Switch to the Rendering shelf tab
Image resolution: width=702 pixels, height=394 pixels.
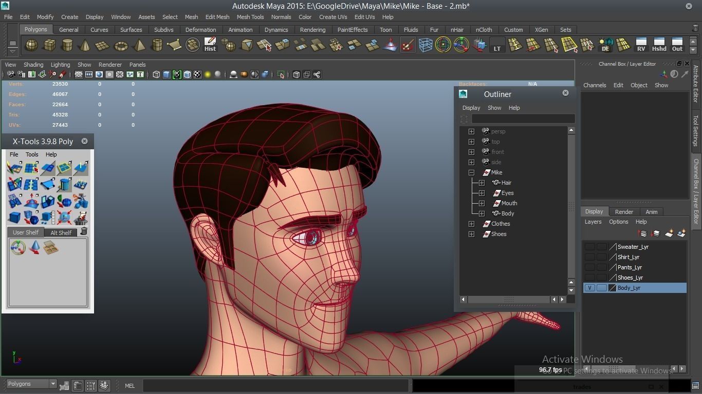312,30
